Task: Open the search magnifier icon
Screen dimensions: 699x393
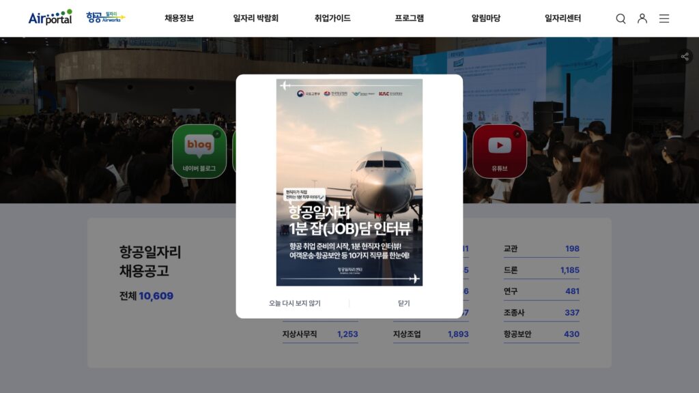Action: coord(620,18)
